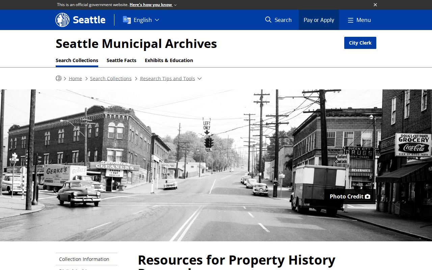Click the Seattle Municipal Archives heading

(x=136, y=44)
